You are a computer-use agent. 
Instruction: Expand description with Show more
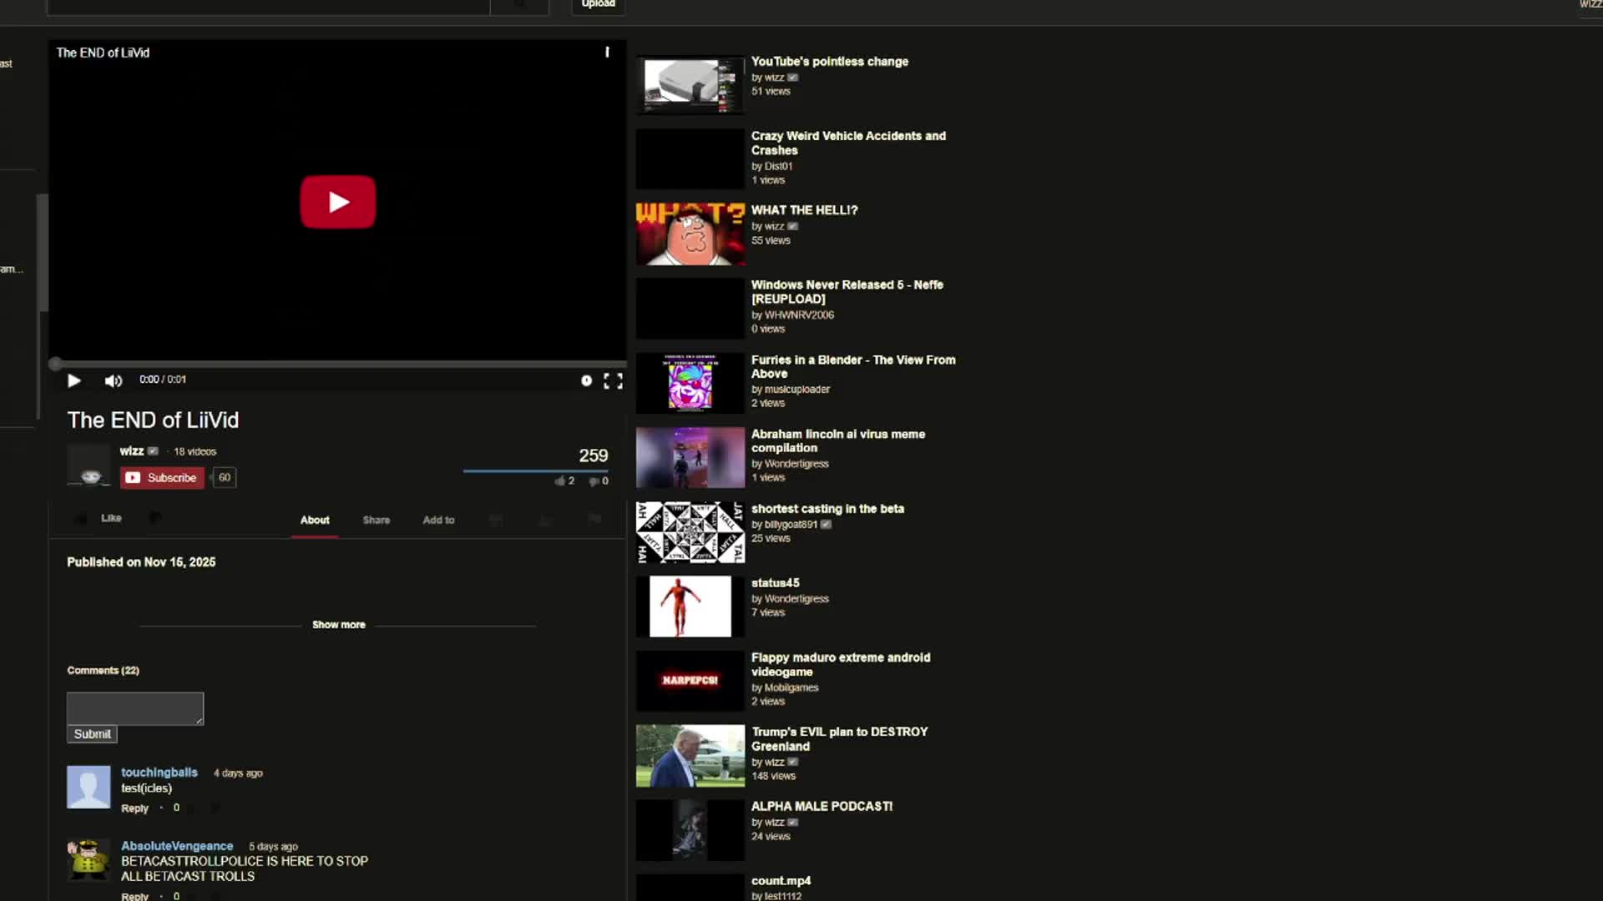(x=338, y=625)
